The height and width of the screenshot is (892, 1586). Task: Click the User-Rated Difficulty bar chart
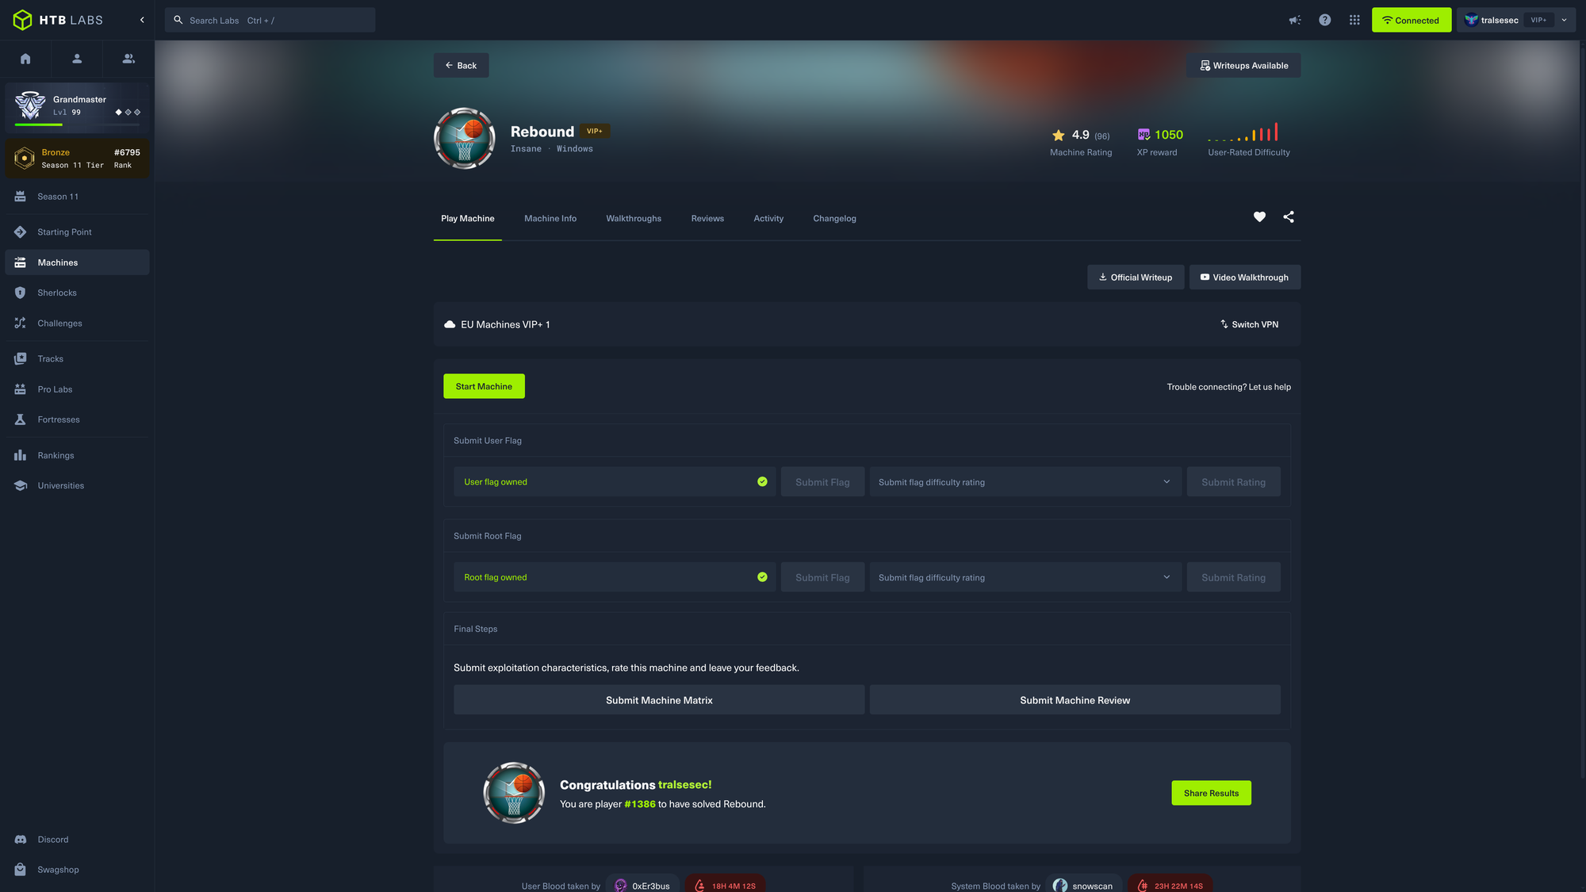pos(1243,132)
